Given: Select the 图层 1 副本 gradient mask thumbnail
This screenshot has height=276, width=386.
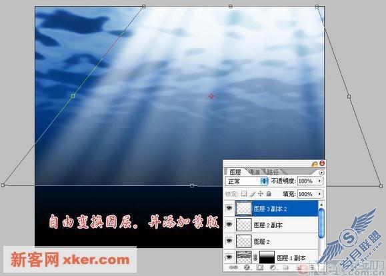Looking at the screenshot, I should (267, 257).
